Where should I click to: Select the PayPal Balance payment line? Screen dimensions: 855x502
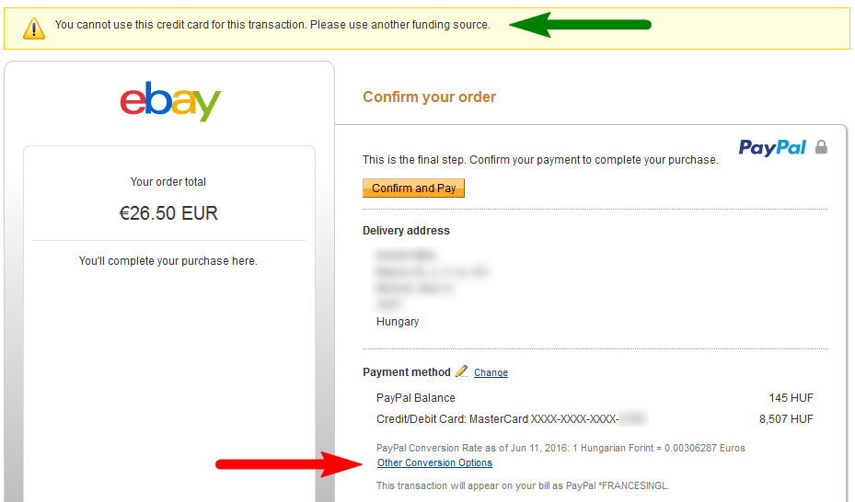pos(416,398)
